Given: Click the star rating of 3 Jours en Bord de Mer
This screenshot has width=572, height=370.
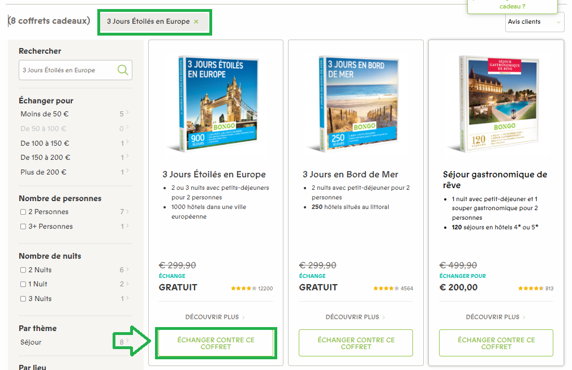Looking at the screenshot, I should tap(386, 288).
